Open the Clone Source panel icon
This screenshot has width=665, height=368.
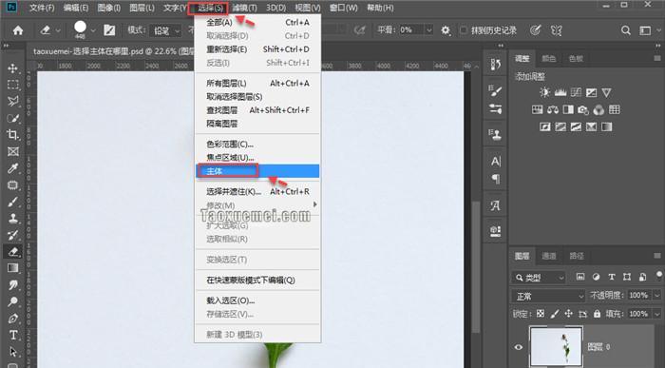pyautogui.click(x=495, y=134)
